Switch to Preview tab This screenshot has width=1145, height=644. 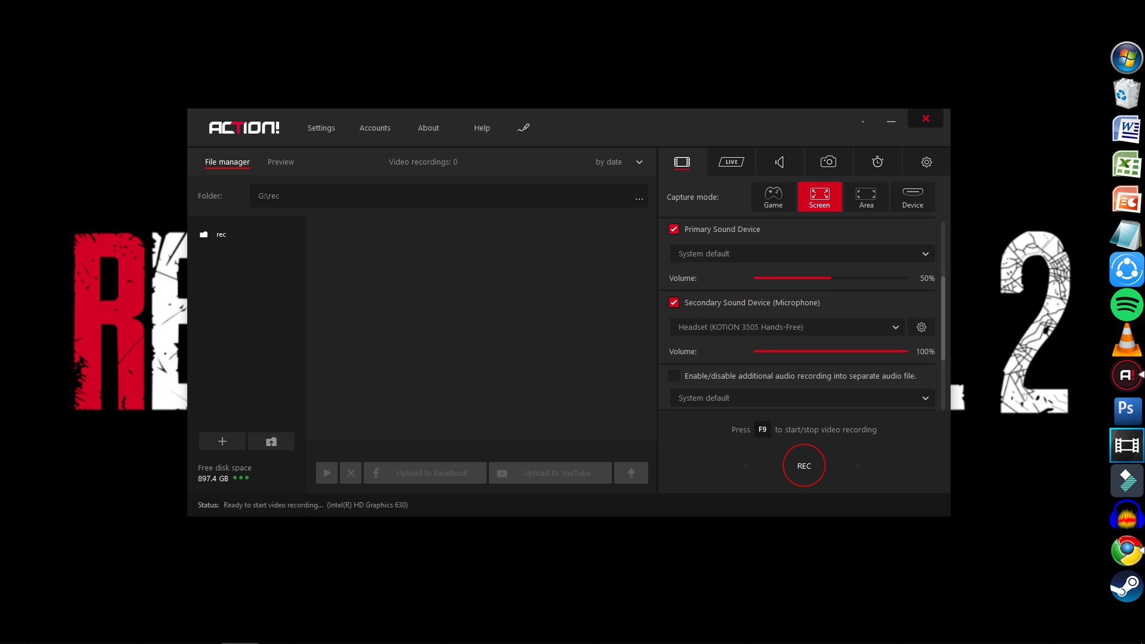(x=281, y=162)
